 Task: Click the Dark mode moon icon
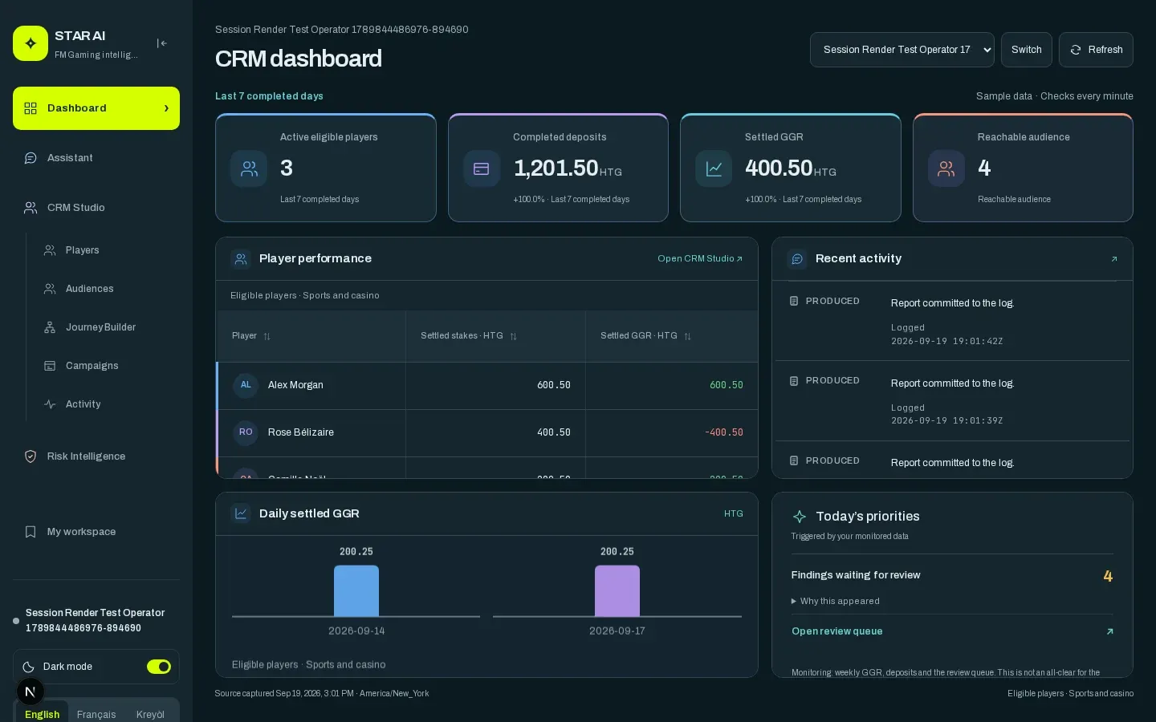click(29, 667)
